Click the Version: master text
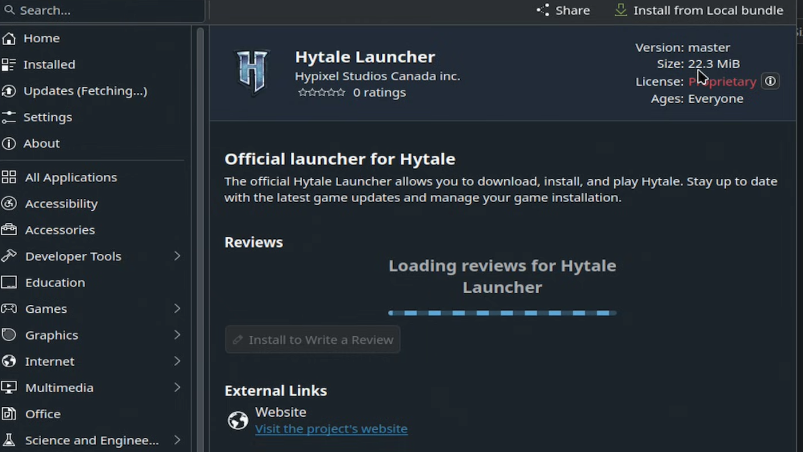The width and height of the screenshot is (803, 452). (683, 48)
